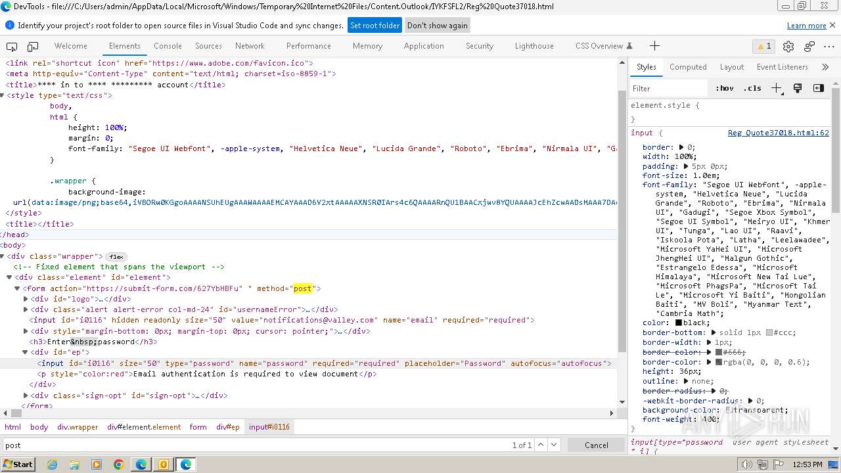Image resolution: width=841 pixels, height=473 pixels.
Task: Click the #ccc border-bottom color swatch
Action: click(x=769, y=332)
